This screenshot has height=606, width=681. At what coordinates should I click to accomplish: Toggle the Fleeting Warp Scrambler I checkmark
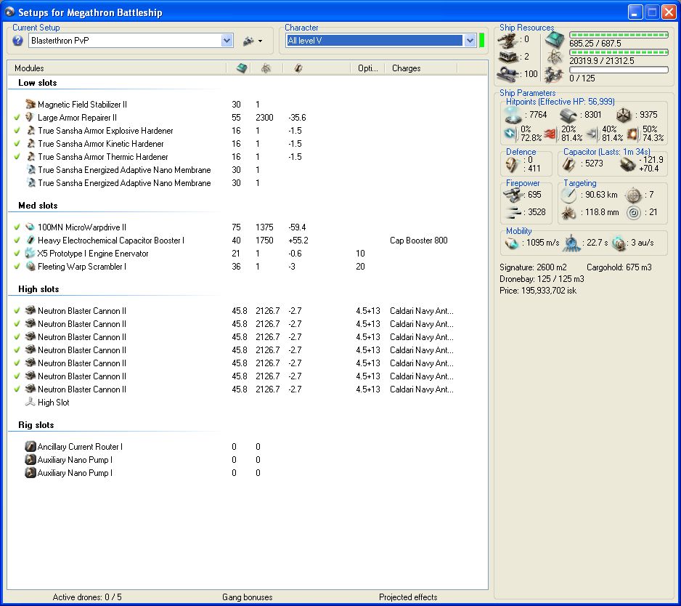[17, 266]
